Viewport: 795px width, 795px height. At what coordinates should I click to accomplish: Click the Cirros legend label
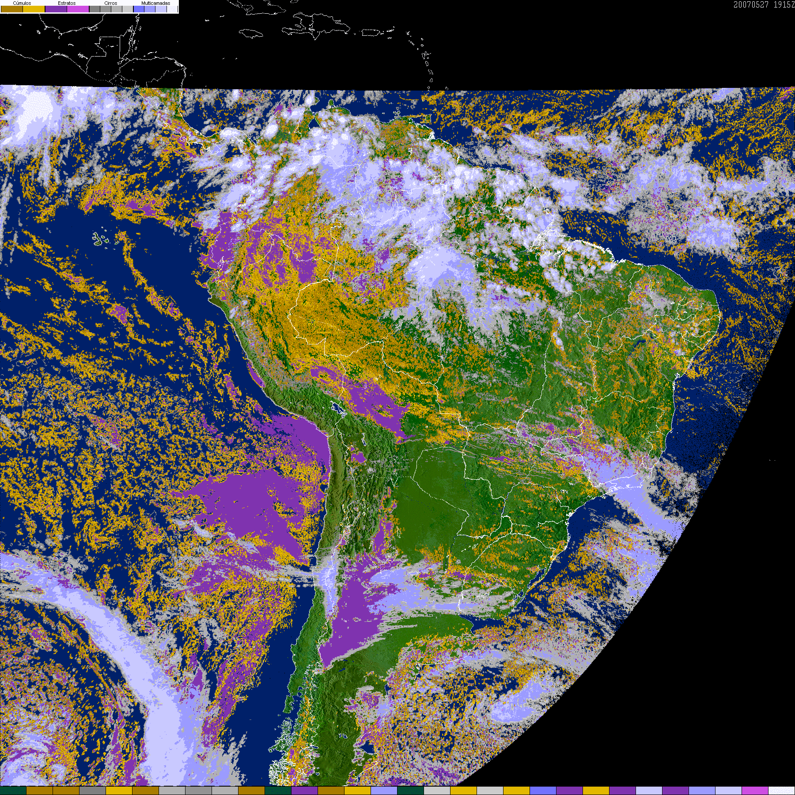pyautogui.click(x=111, y=3)
